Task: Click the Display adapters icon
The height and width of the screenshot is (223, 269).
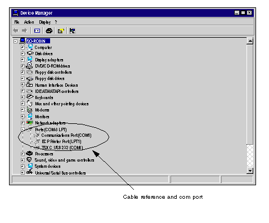Action: [30, 60]
